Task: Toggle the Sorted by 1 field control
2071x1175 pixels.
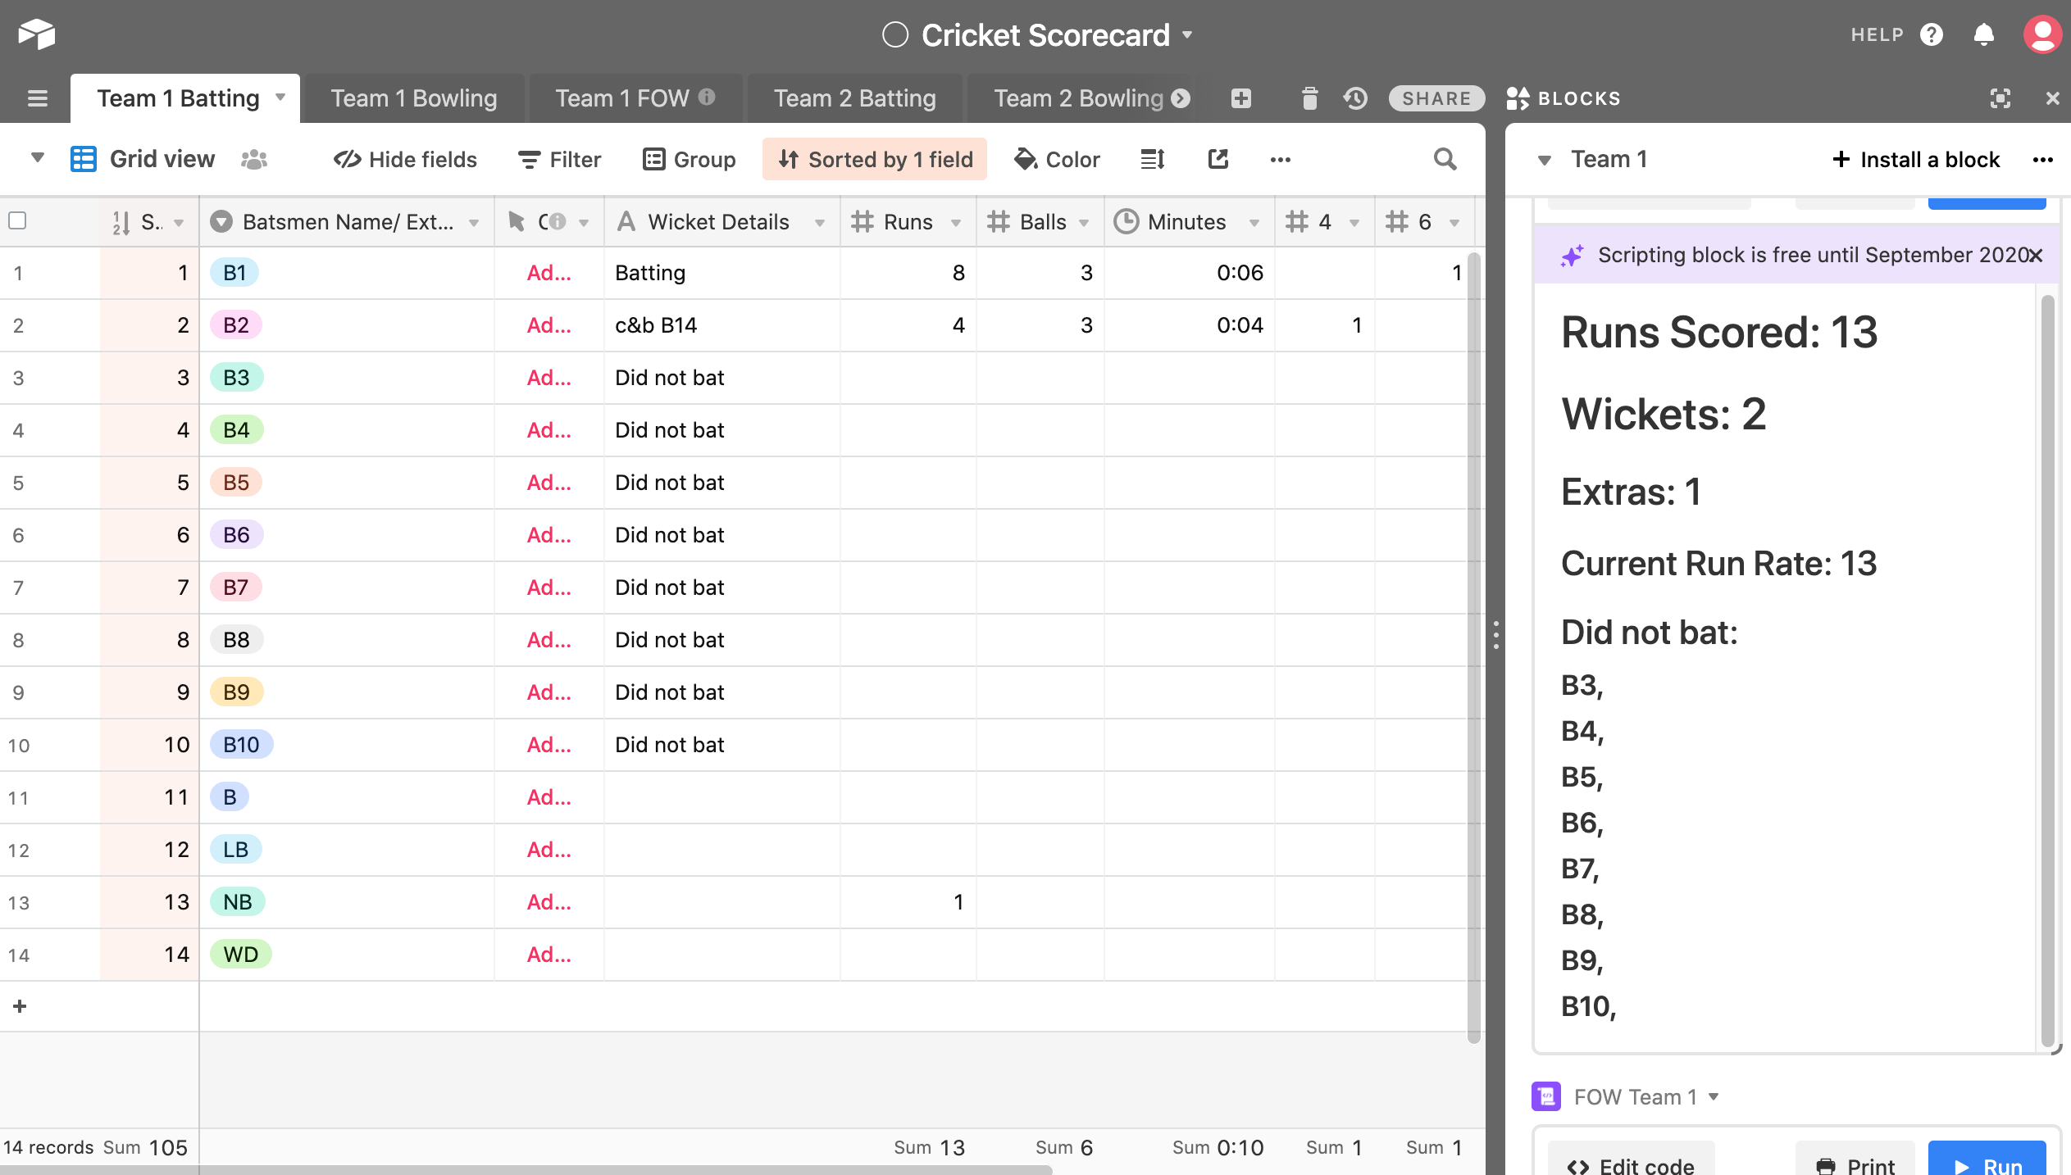Action: (x=873, y=159)
